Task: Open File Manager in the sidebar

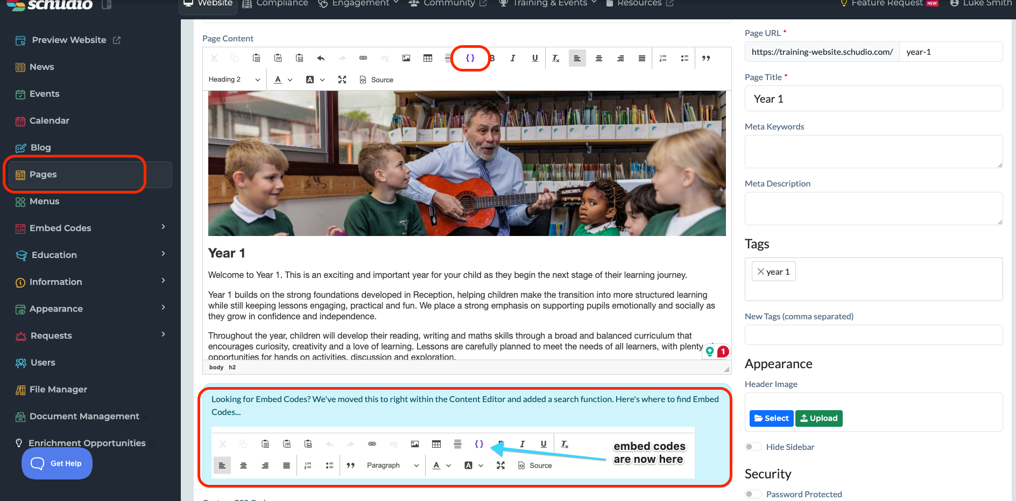Action: coord(51,389)
